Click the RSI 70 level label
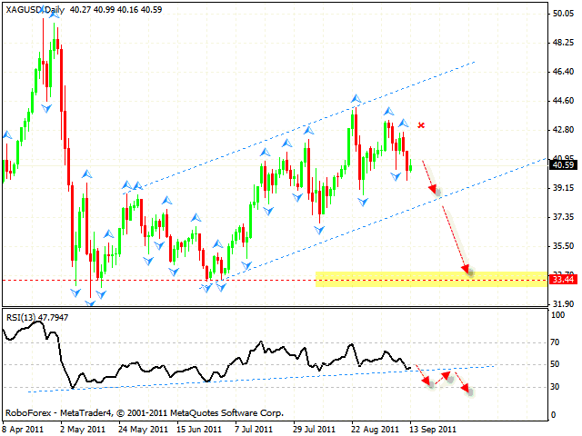Screen dimensions: 582x436 556,342
